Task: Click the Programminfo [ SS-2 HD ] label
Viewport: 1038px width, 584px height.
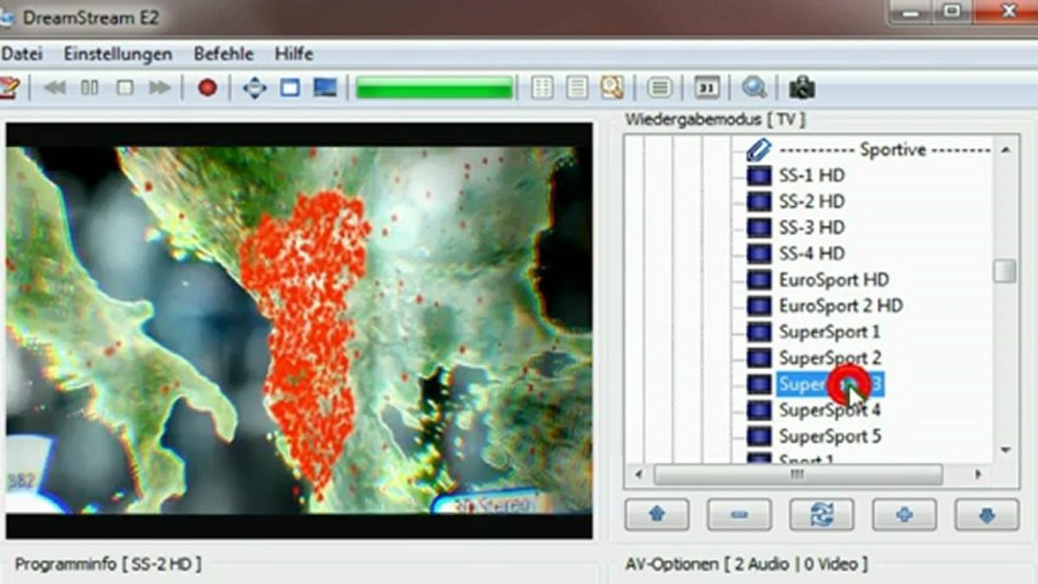Action: [108, 564]
